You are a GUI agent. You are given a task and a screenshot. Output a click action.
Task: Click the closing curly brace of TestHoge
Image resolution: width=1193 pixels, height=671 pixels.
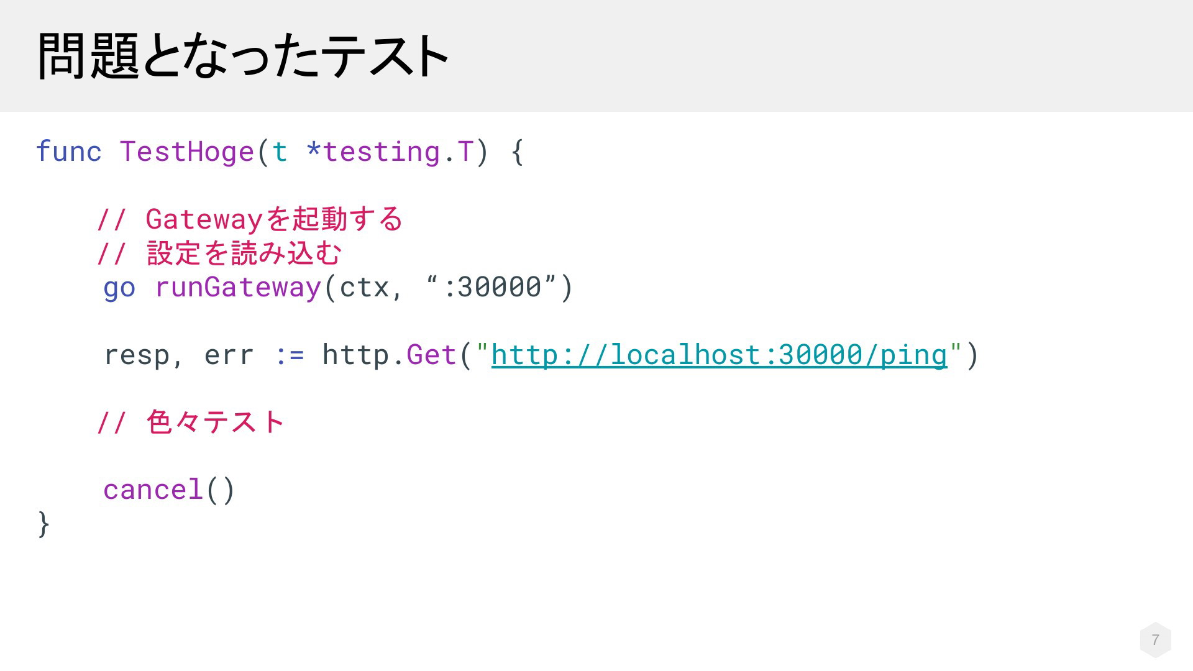(x=43, y=524)
